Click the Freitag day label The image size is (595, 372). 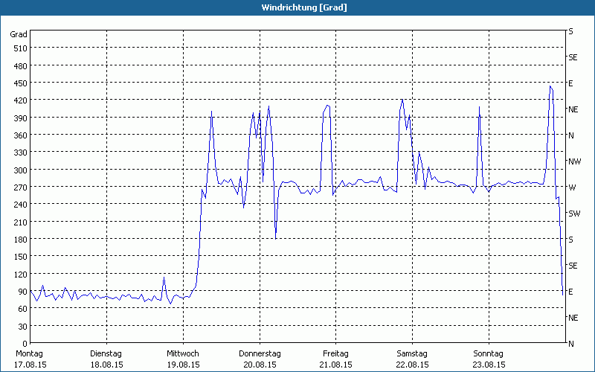[x=335, y=353]
